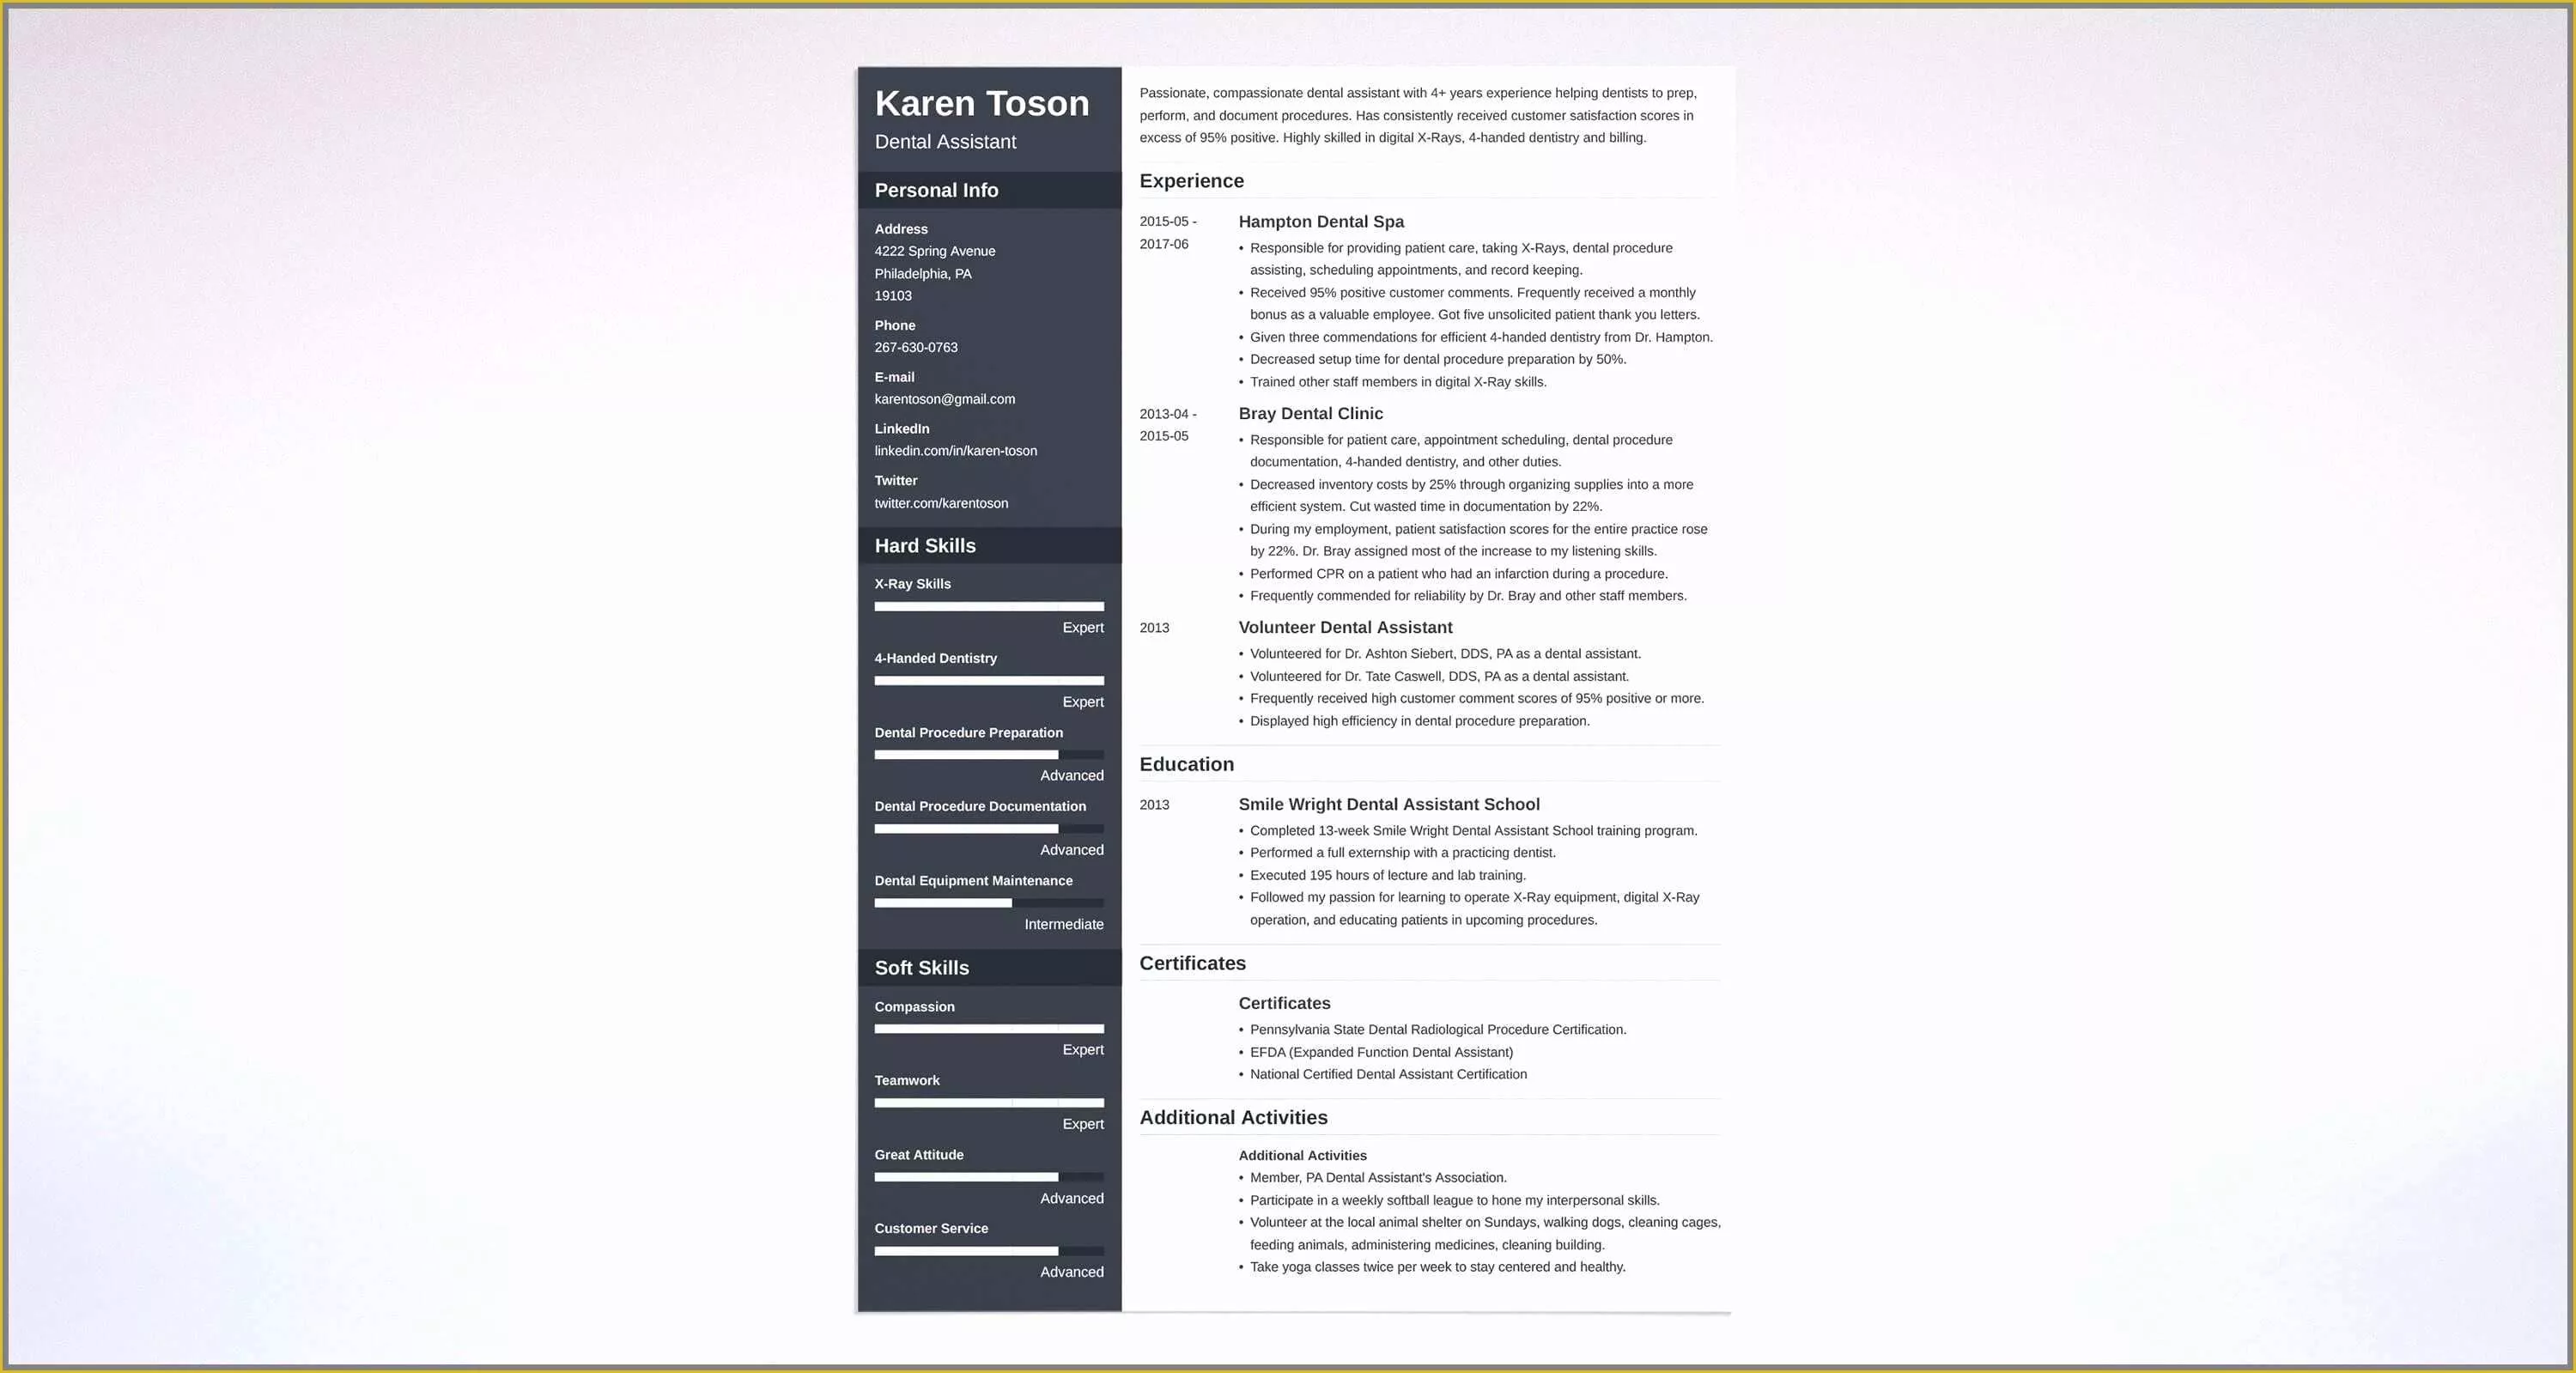Click the linkedin.com/in/karen-toson link
Image resolution: width=2576 pixels, height=1373 pixels.
coord(956,450)
